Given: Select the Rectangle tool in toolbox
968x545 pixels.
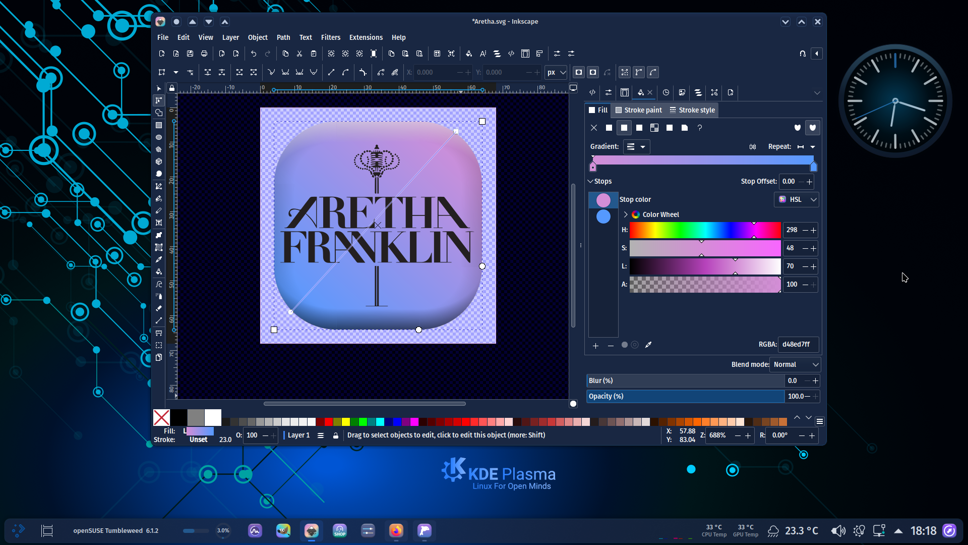Looking at the screenshot, I should [x=159, y=125].
